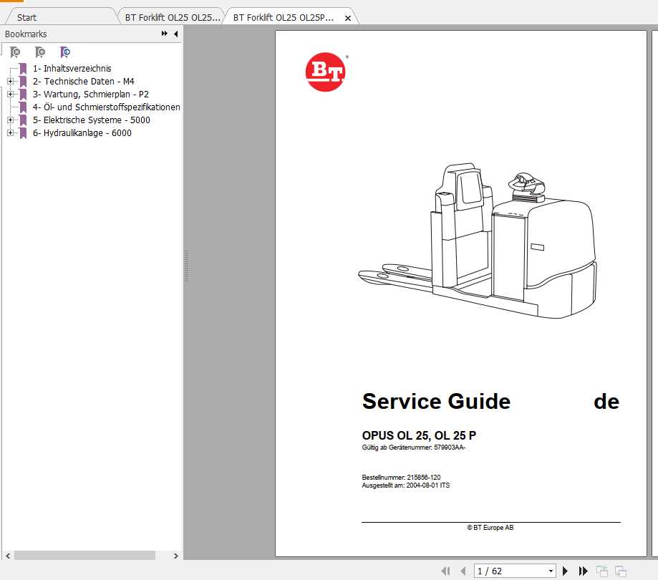The height and width of the screenshot is (580, 658).
Task: Click the delete bookmark icon
Action: point(15,52)
